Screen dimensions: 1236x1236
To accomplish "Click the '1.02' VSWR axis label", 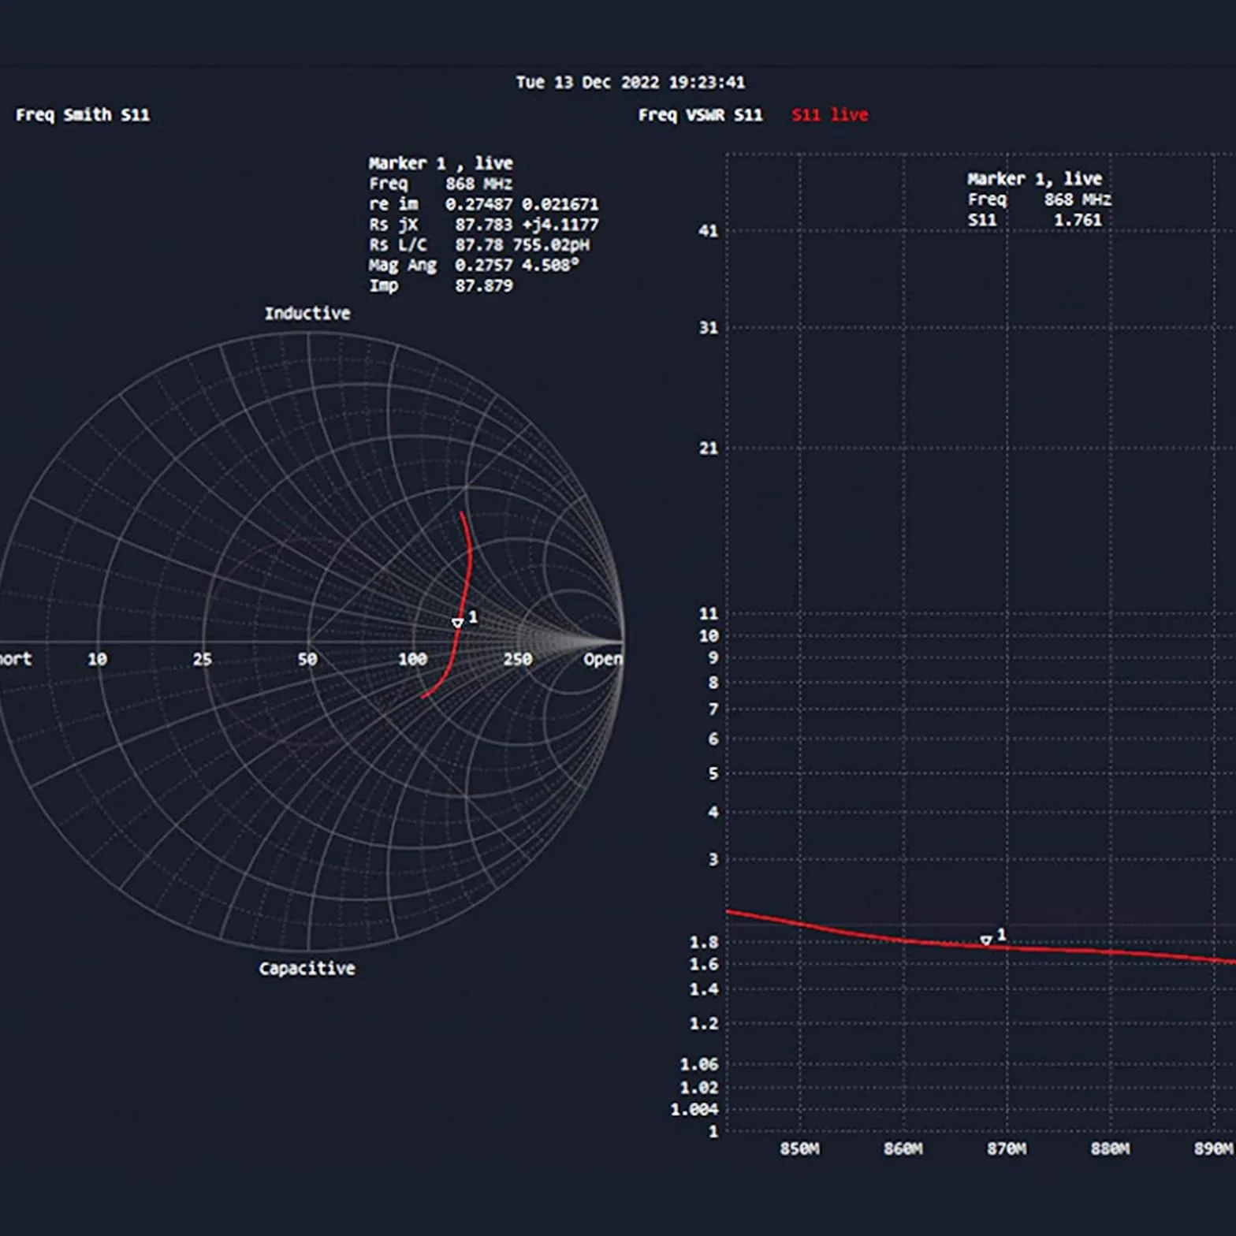I will [699, 1088].
